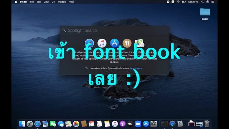Image resolution: width=229 pixels, height=129 pixels.
Task: Open Messages in the Dock
Action: pyautogui.click(x=60, y=124)
